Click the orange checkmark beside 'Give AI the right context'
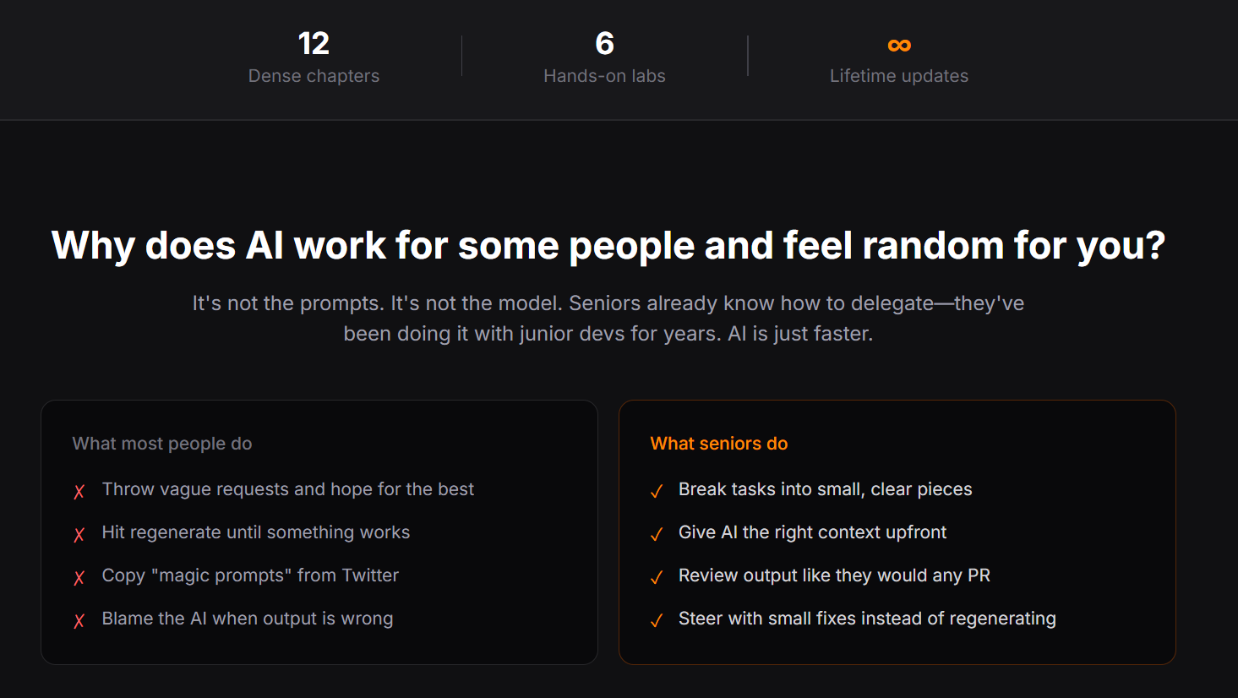The height and width of the screenshot is (698, 1238). [x=657, y=535]
